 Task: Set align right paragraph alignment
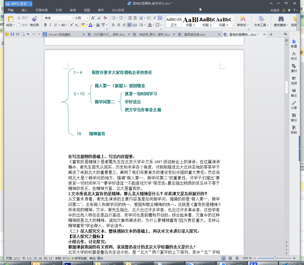coord(124,25)
